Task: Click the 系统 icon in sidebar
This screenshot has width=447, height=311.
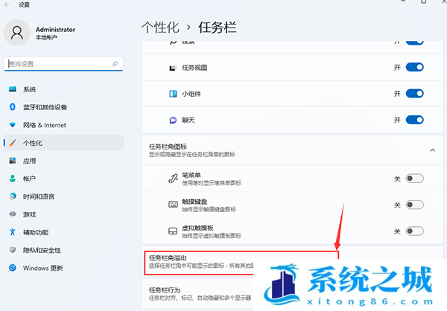Action: click(13, 89)
